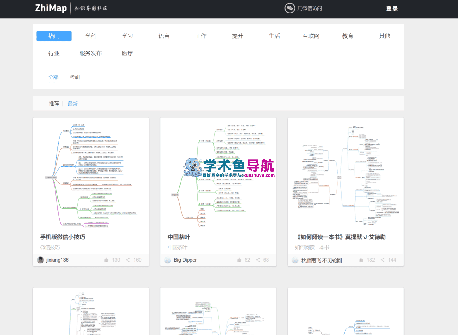Image resolution: width=458 pixels, height=335 pixels.
Task: Open author 秋雁南飞 不见轮回 profile name
Action: coord(321,260)
